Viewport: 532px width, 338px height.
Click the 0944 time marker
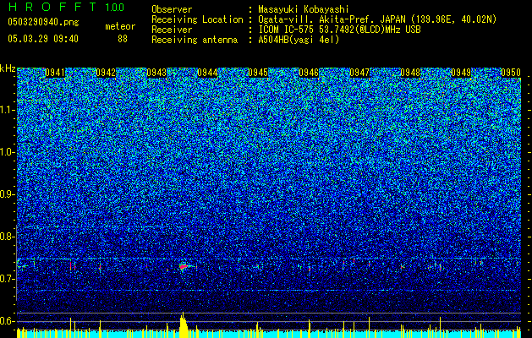point(207,73)
